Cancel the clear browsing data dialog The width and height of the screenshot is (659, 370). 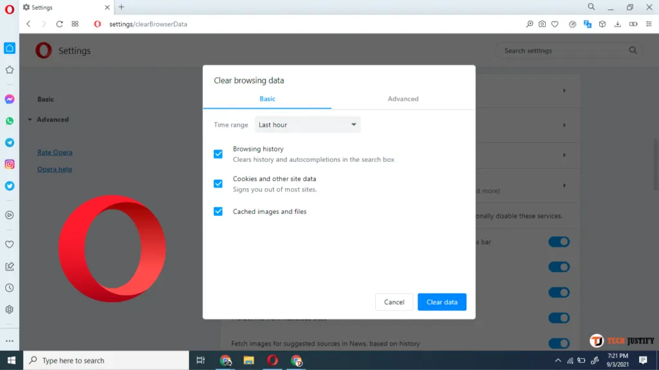click(x=394, y=302)
